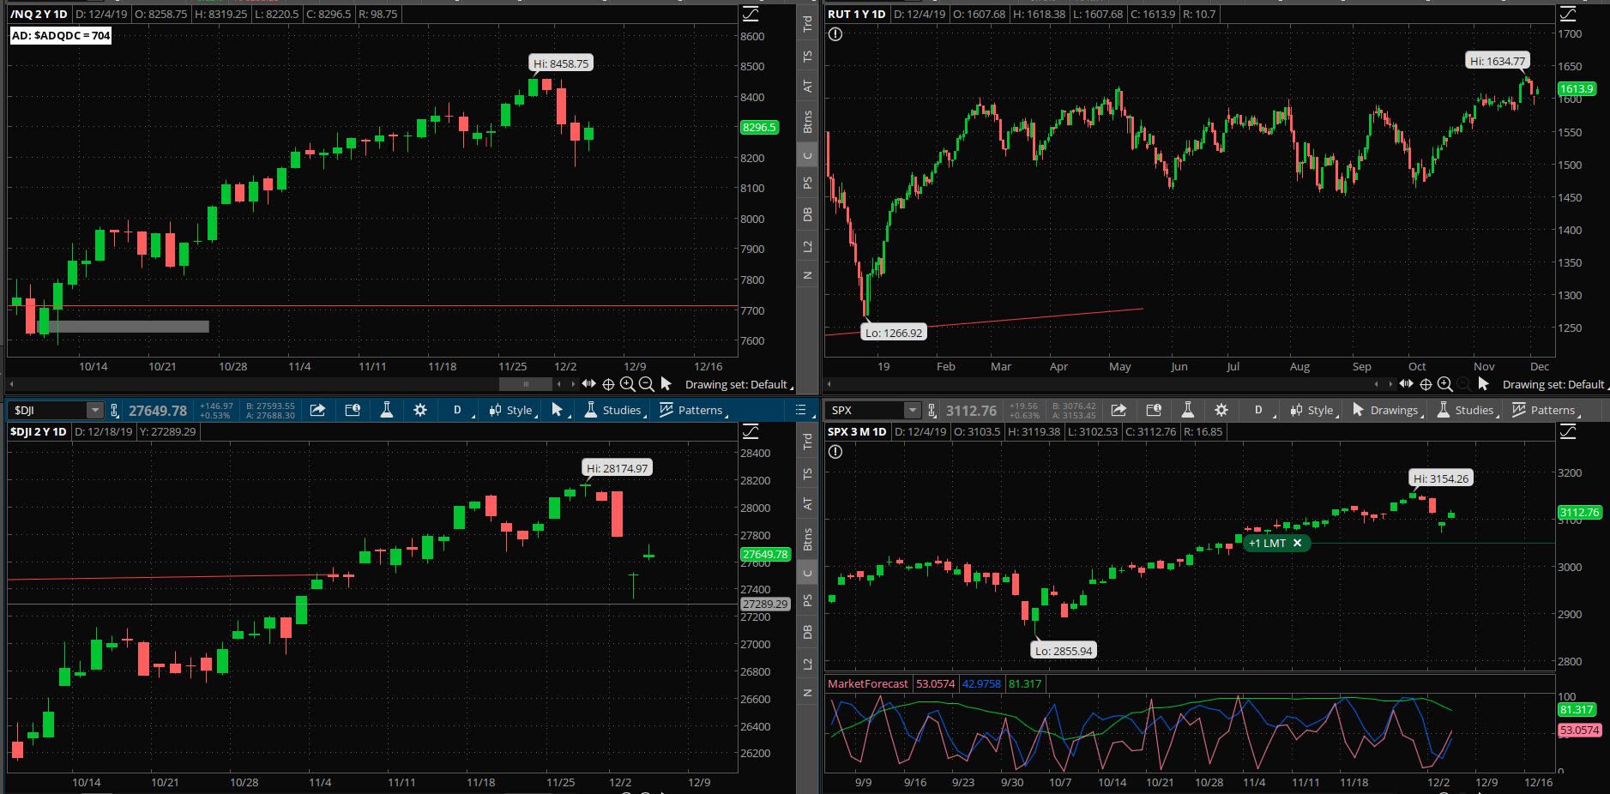Click the SPX symbol input field

click(866, 411)
